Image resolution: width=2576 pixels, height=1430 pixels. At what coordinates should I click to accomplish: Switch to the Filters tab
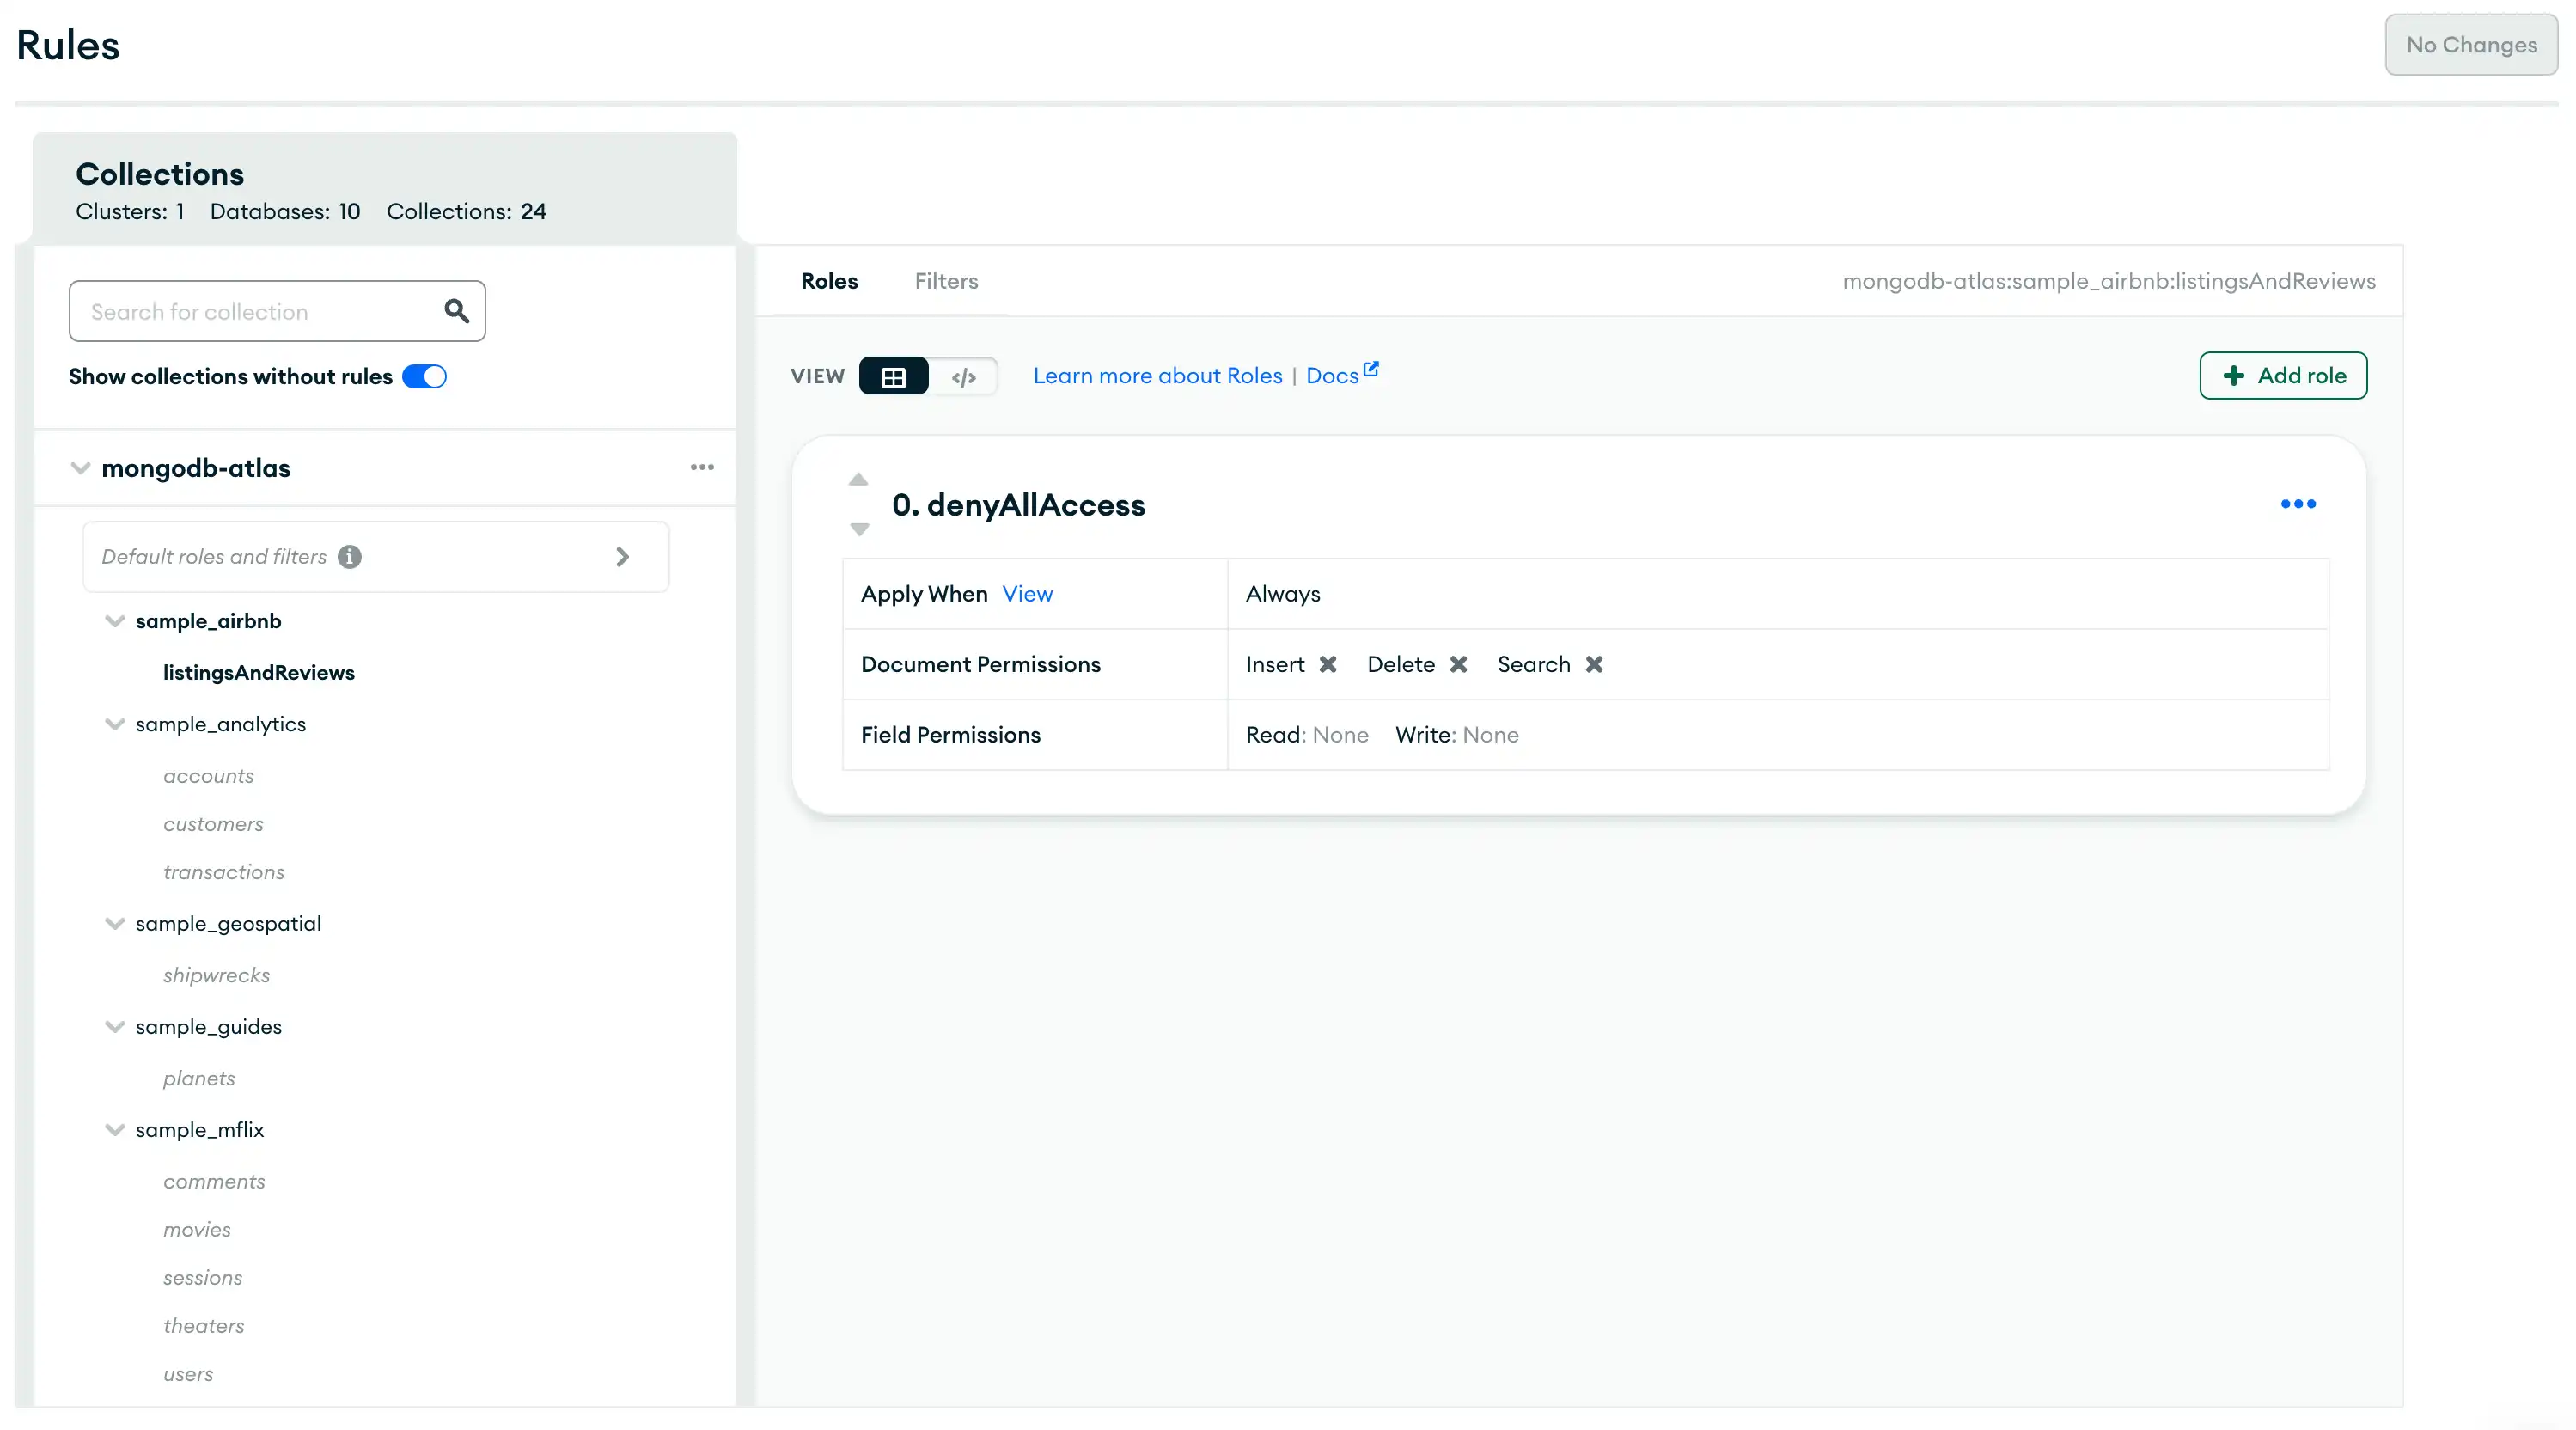[945, 280]
